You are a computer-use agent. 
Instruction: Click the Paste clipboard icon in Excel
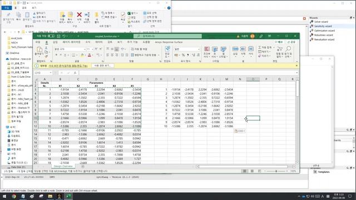(x=39, y=49)
